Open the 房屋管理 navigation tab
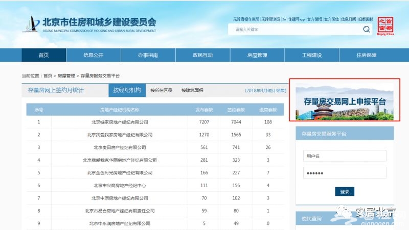Screen dimensions: 409x230 [x=257, y=55]
